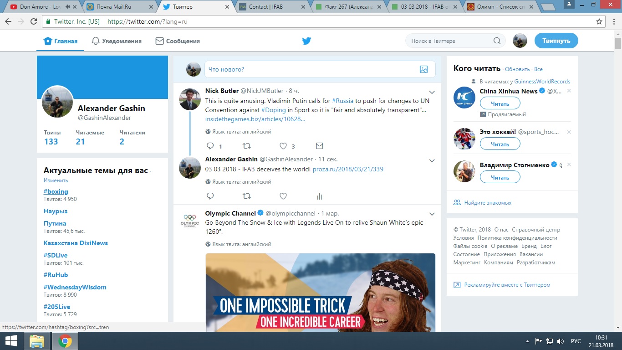The height and width of the screenshot is (350, 622).
Task: Open Справочный центр footer link
Action: click(x=536, y=230)
